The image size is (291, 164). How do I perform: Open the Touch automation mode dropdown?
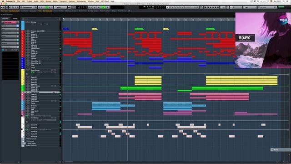pos(60,7)
